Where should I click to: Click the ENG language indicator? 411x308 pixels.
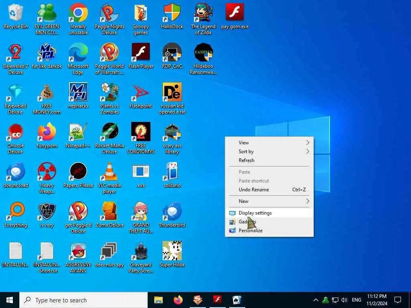pyautogui.click(x=356, y=300)
